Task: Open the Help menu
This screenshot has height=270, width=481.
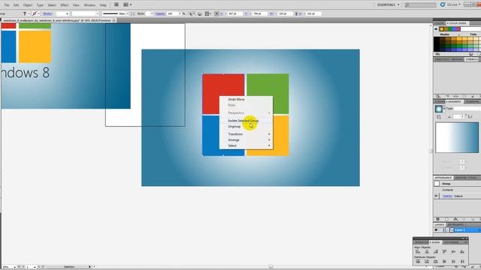Action: point(103,5)
